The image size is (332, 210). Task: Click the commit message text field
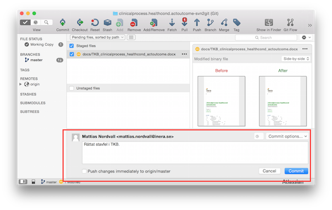[x=195, y=153]
